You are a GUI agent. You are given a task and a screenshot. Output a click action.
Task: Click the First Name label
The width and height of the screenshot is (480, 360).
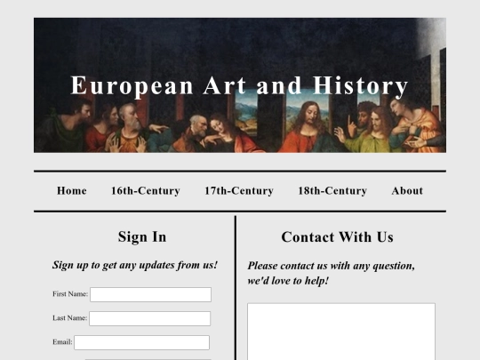click(x=70, y=294)
